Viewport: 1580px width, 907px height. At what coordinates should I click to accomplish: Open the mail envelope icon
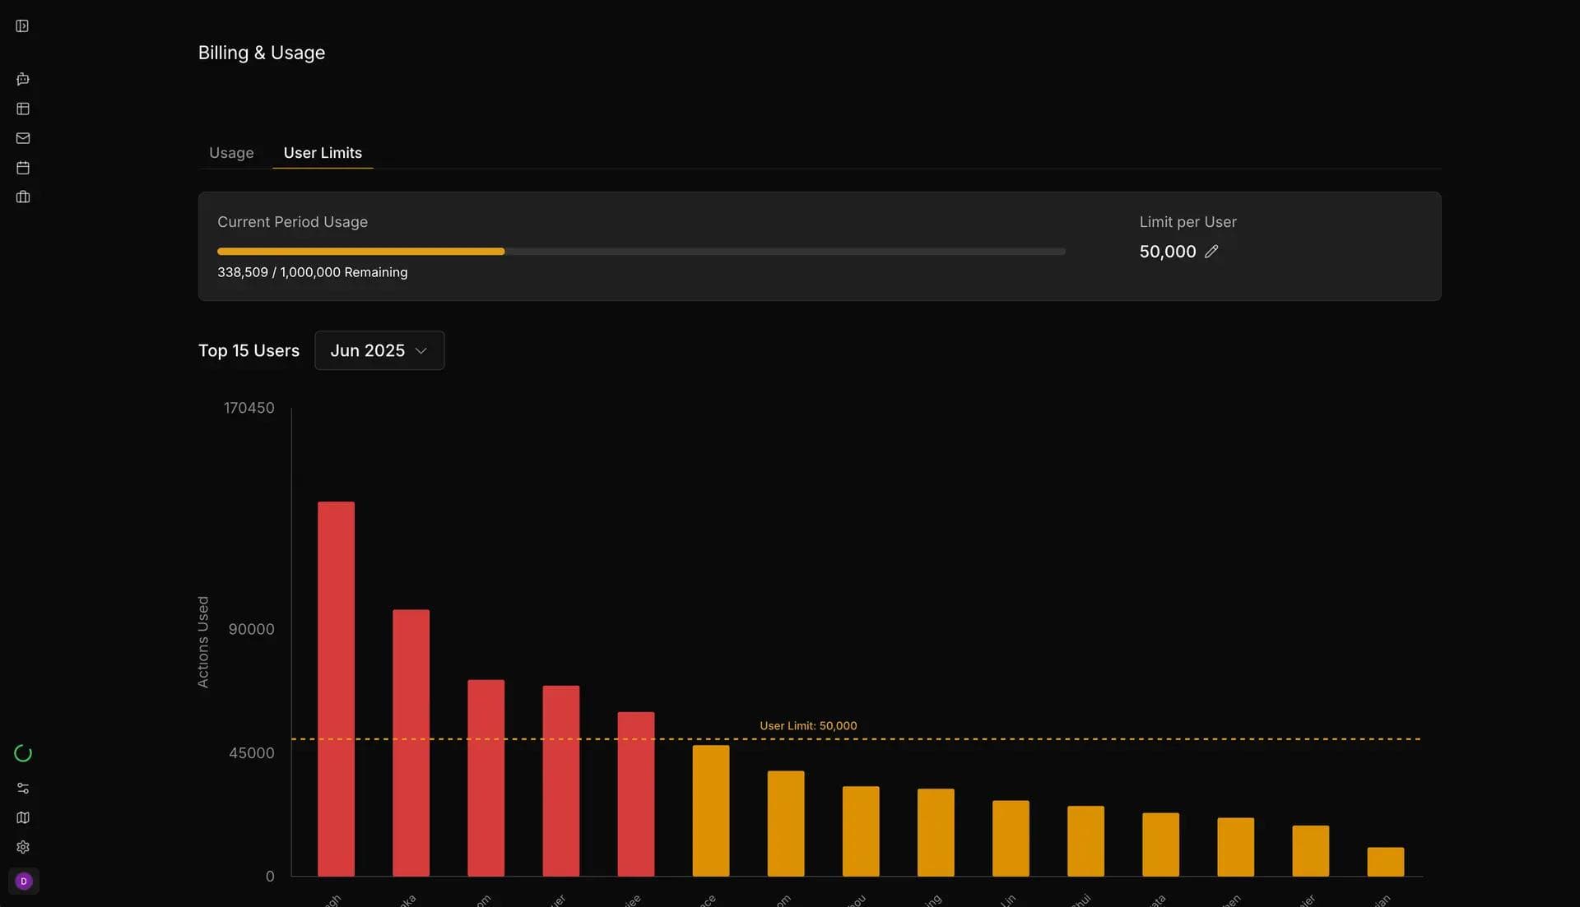(x=23, y=138)
